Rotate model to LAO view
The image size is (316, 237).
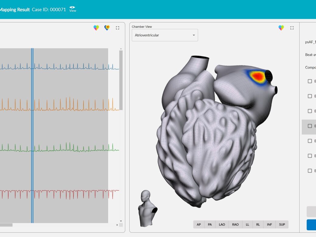(x=222, y=225)
